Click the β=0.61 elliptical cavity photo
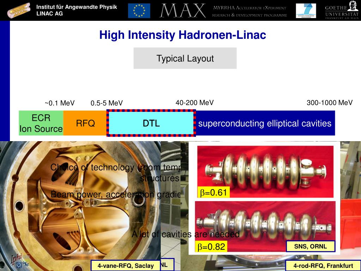Image resolution: width=361 pixels, height=271 pixels. [x=265, y=171]
